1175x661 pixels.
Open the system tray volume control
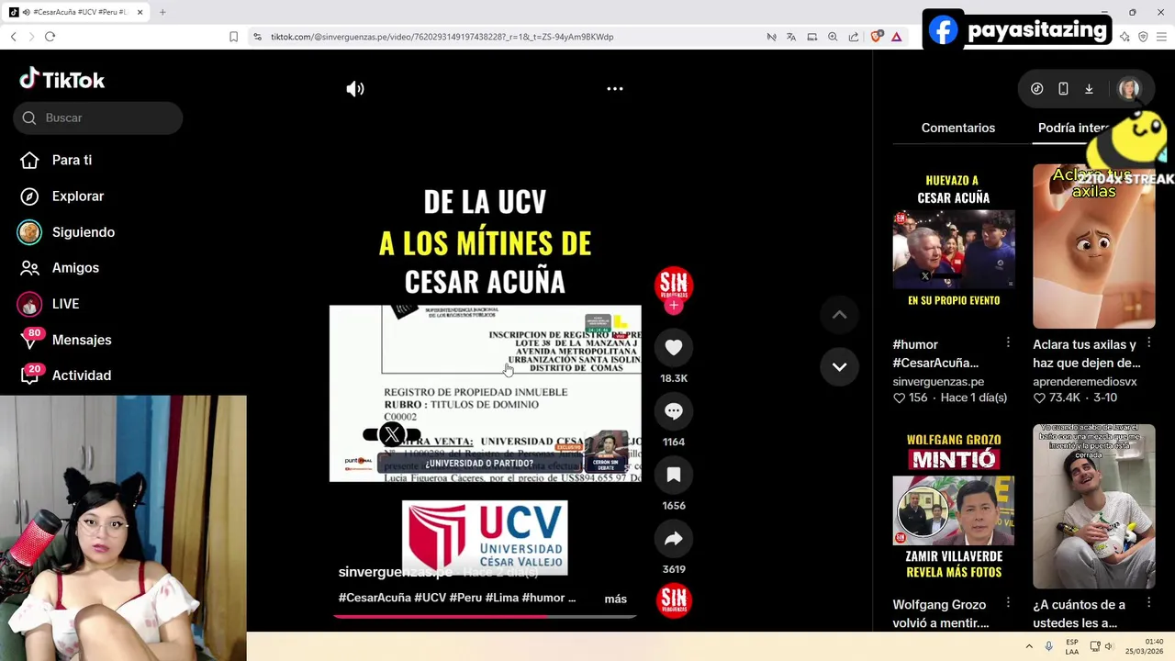coord(1108,646)
